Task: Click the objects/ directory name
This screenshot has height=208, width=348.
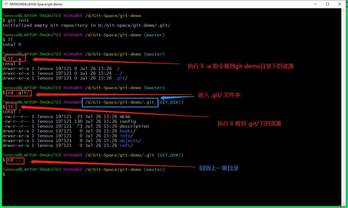Action: [x=130, y=141]
